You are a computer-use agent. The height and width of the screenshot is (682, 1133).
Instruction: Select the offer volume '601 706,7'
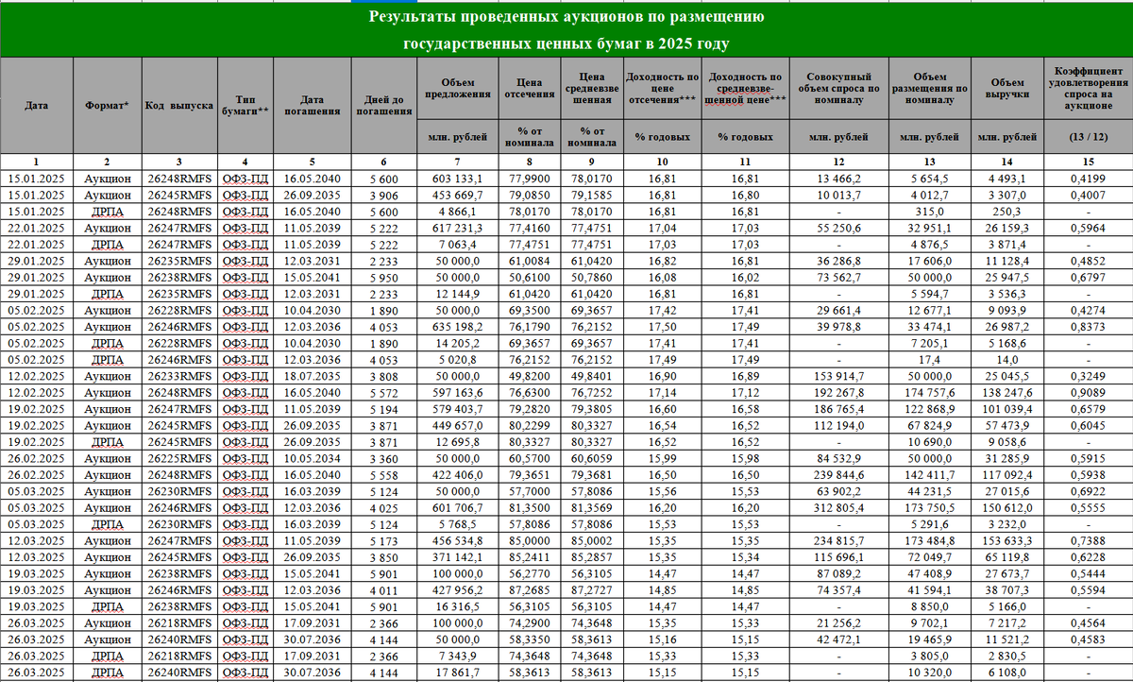(458, 506)
